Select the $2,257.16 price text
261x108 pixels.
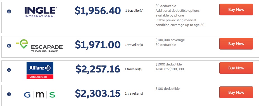click(x=98, y=69)
